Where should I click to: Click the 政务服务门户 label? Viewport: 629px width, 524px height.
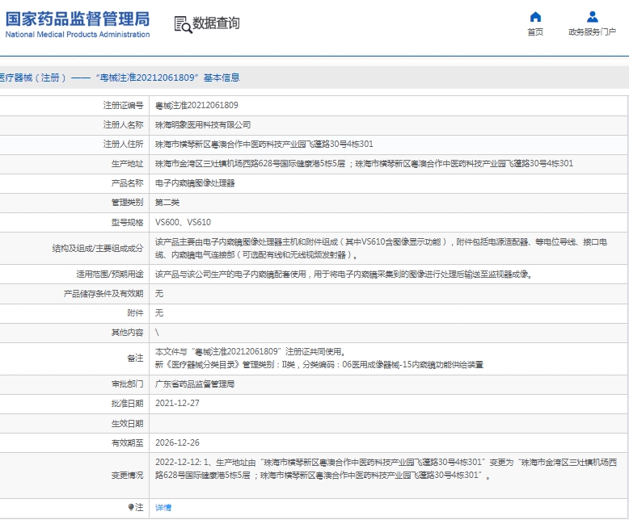point(592,32)
